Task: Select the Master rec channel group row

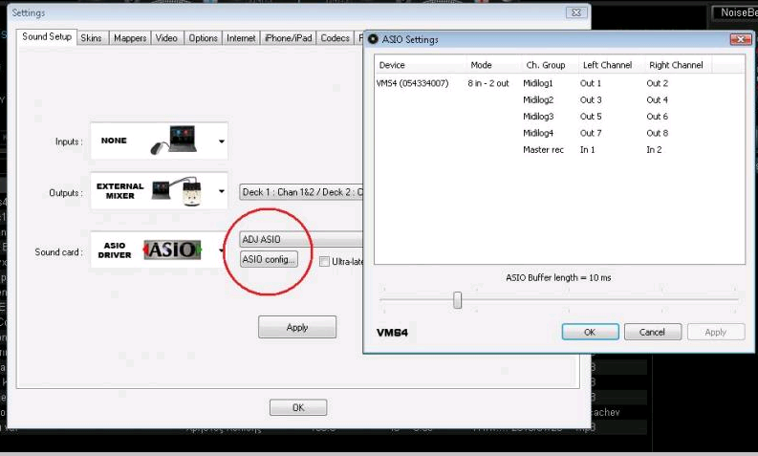Action: pos(542,150)
